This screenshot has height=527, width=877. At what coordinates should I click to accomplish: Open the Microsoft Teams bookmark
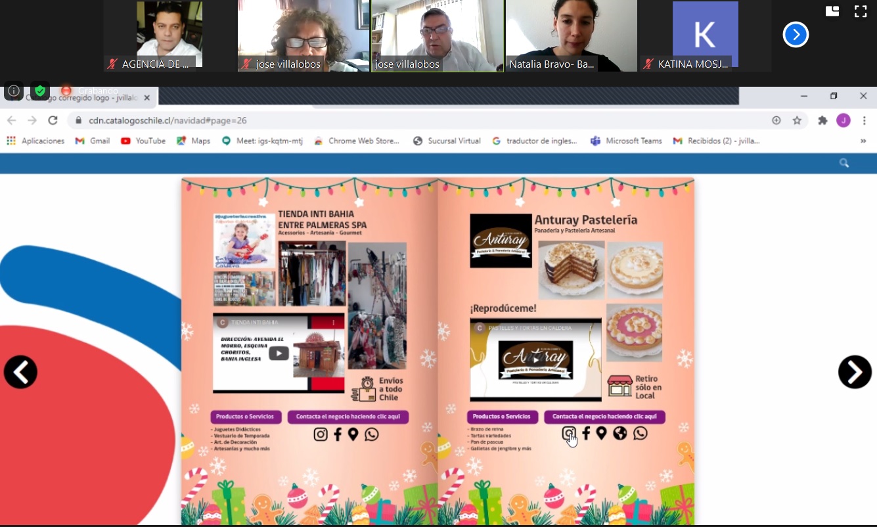point(626,141)
